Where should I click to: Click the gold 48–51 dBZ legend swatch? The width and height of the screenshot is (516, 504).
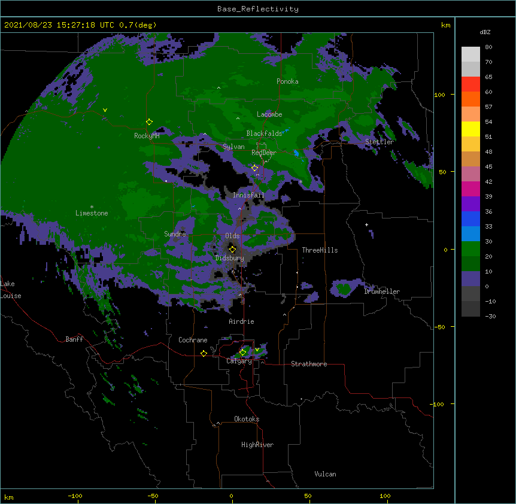click(471, 144)
